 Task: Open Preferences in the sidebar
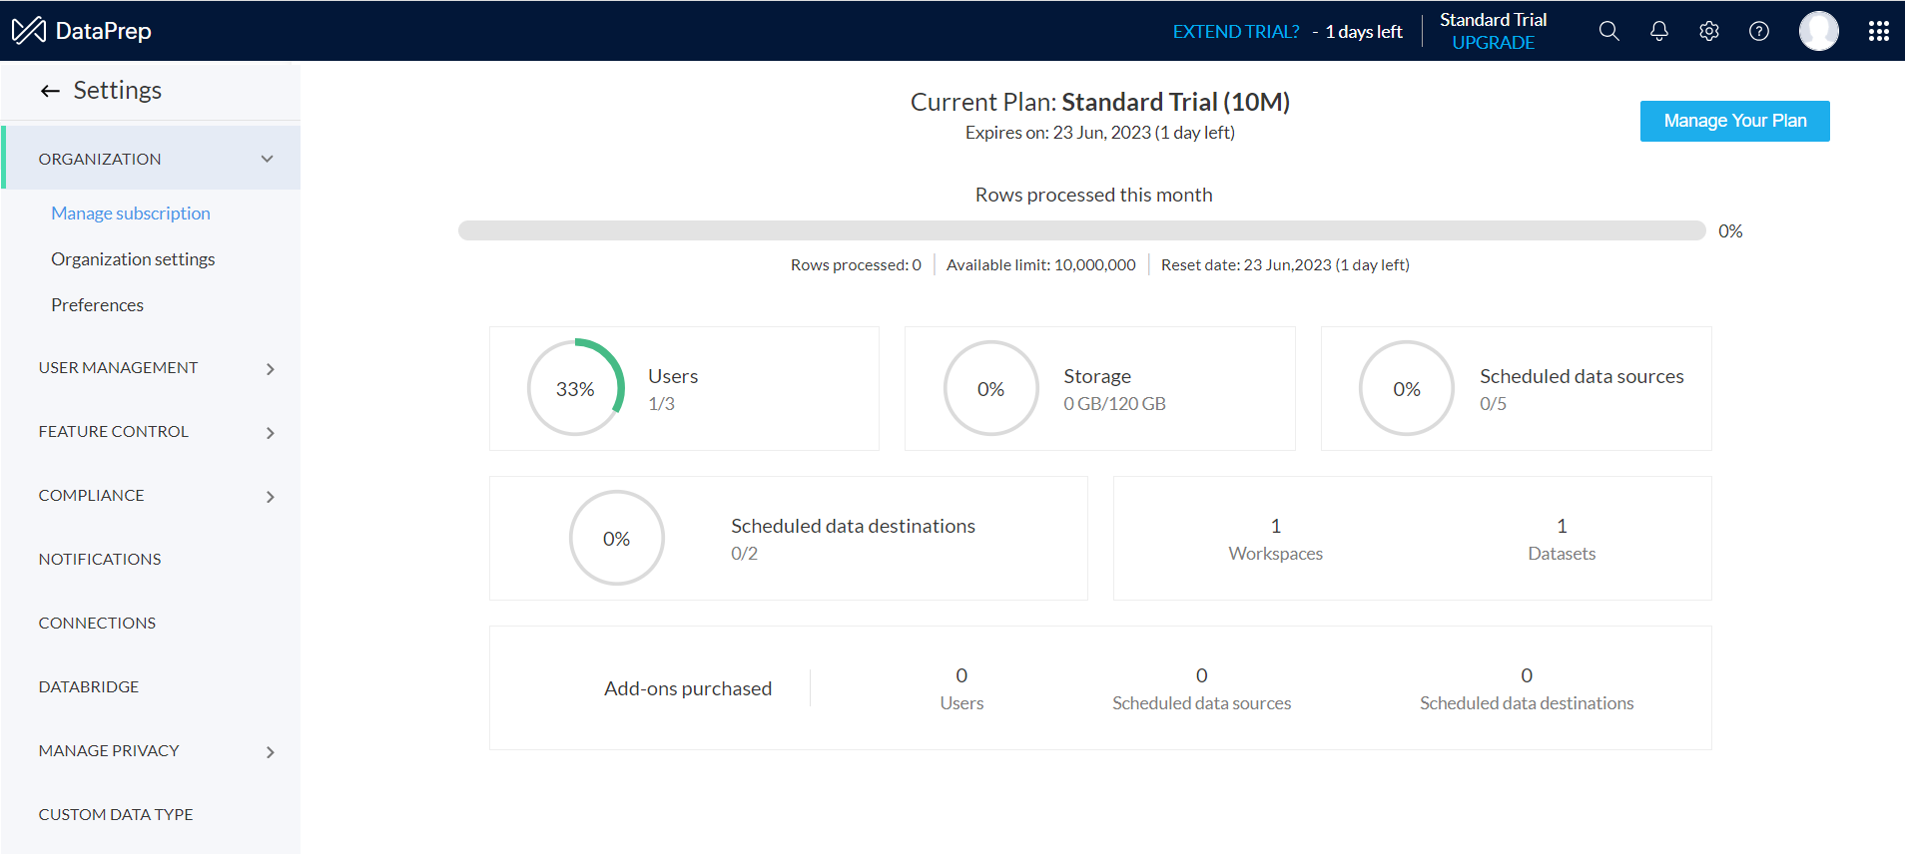point(97,305)
